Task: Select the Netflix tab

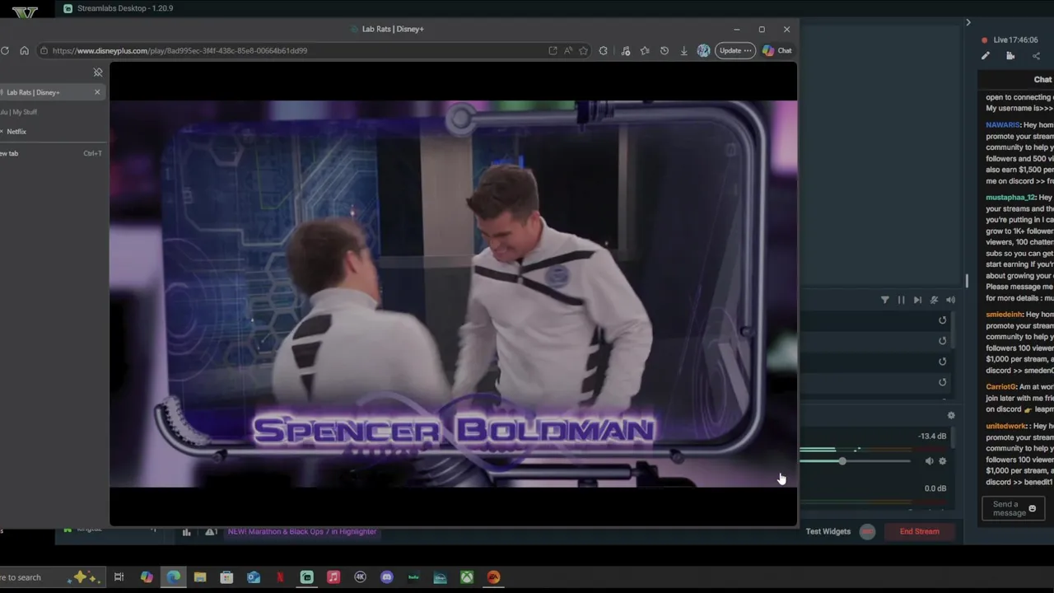Action: (51, 132)
